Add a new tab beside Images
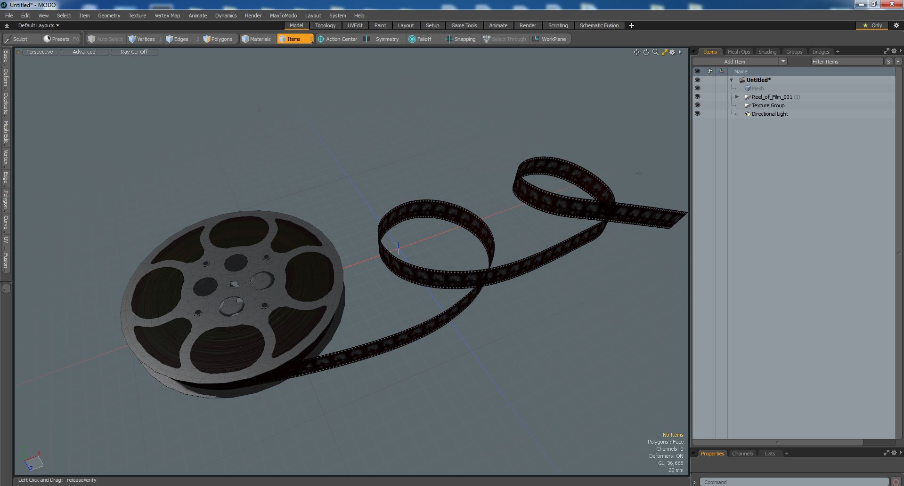 [838, 52]
